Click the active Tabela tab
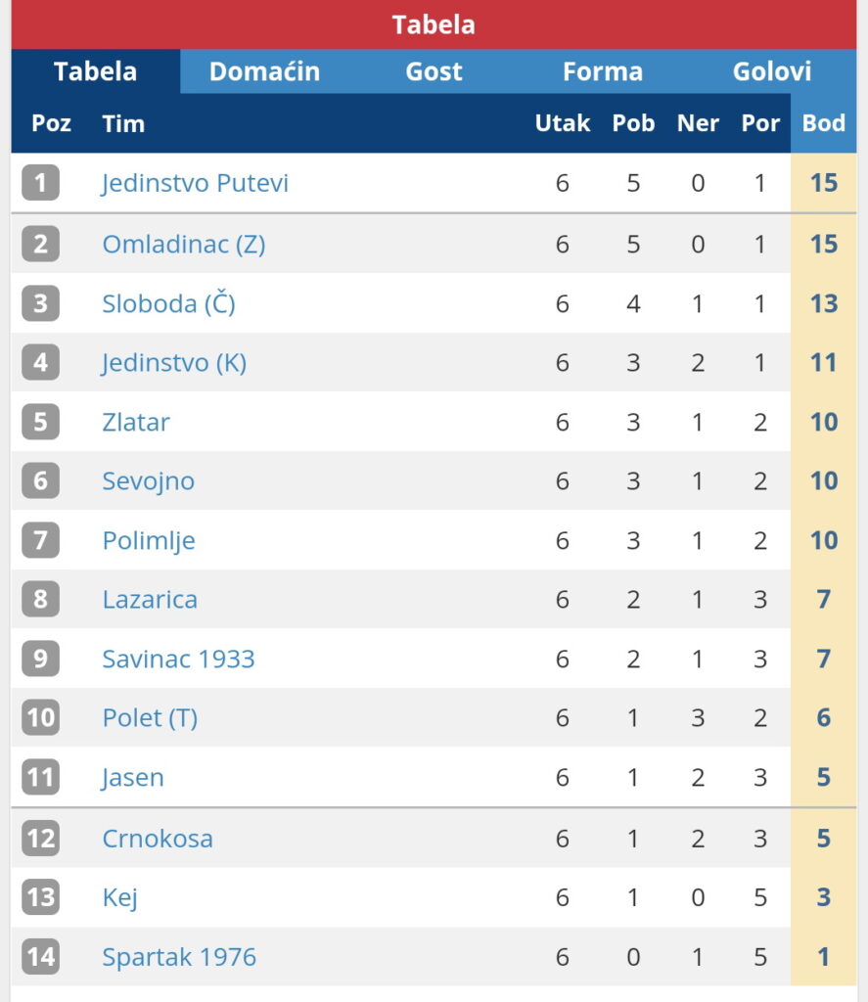This screenshot has height=1002, width=868. pyautogui.click(x=95, y=71)
